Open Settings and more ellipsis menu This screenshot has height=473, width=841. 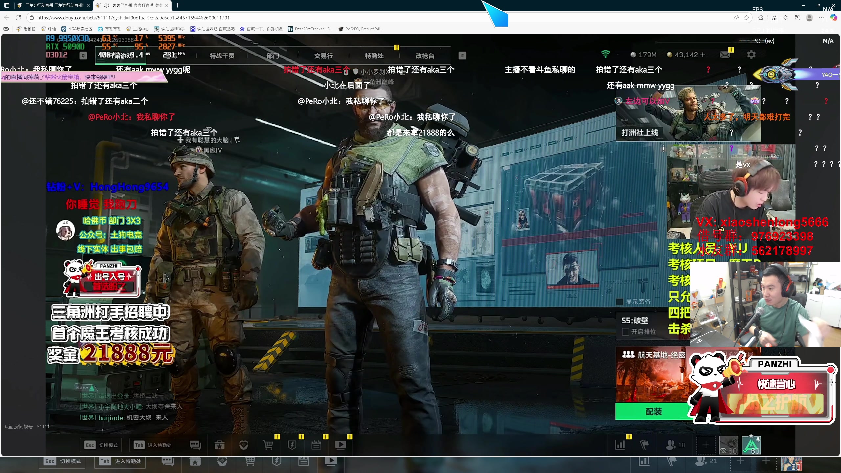click(x=821, y=18)
